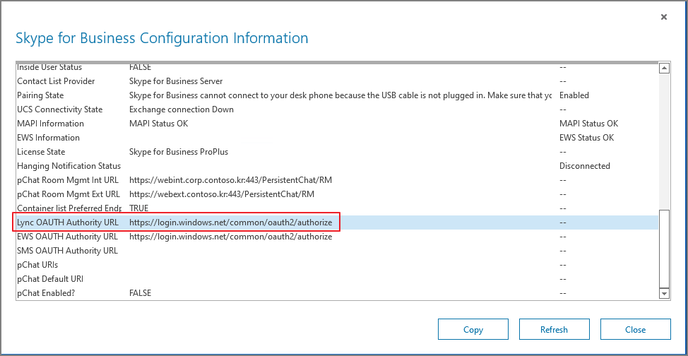Click the Lync OAUTH login.windows.net URL
Screen dimensions: 688x356
pos(231,222)
